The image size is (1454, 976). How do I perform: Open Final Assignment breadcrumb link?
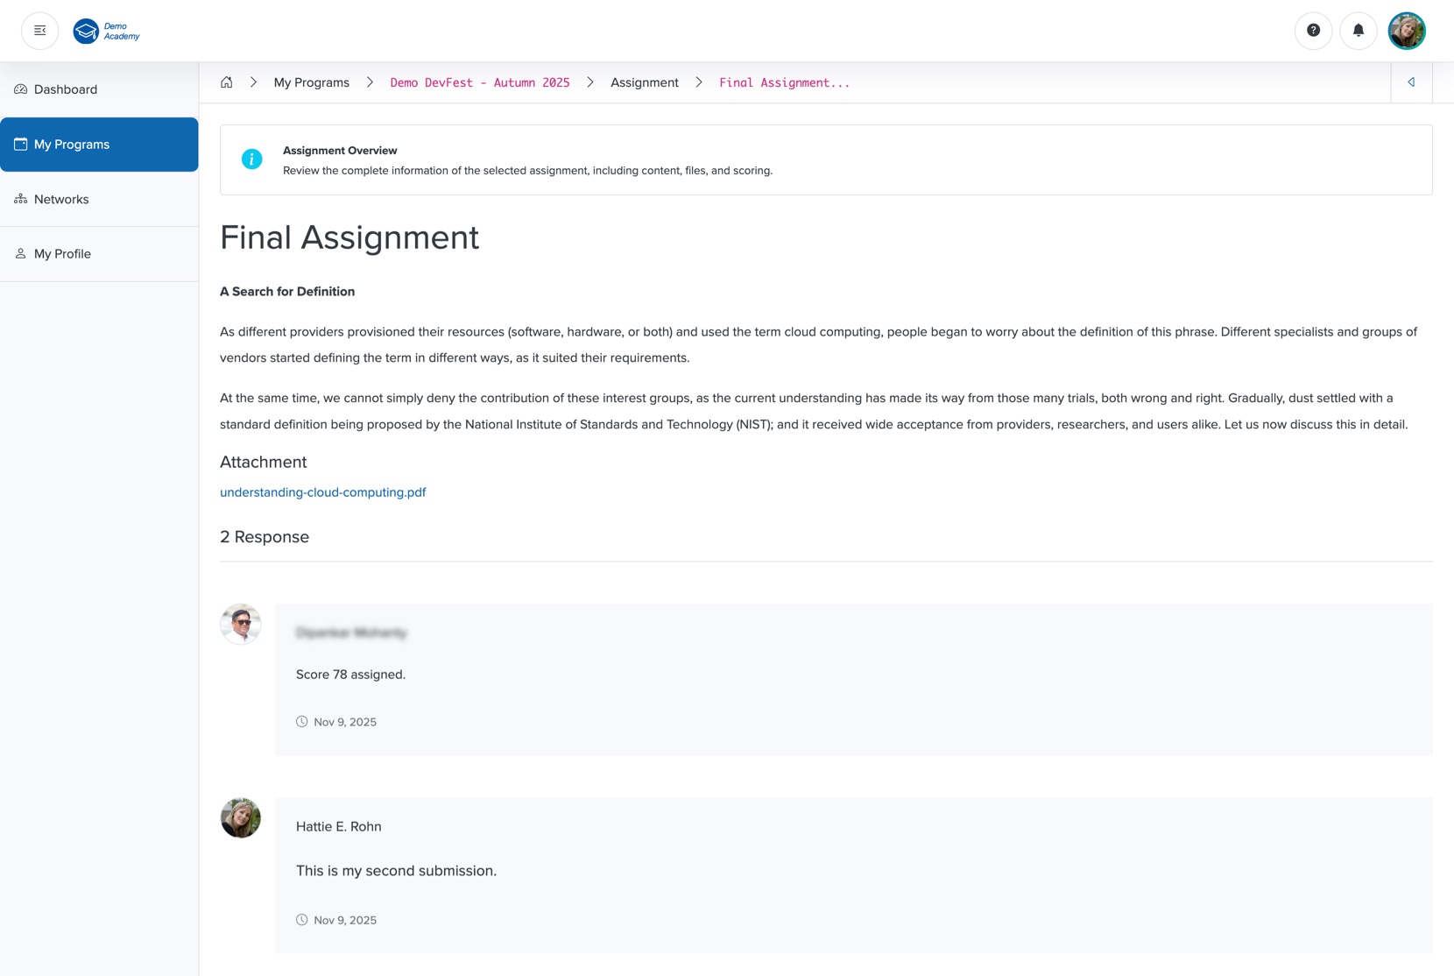pos(783,81)
